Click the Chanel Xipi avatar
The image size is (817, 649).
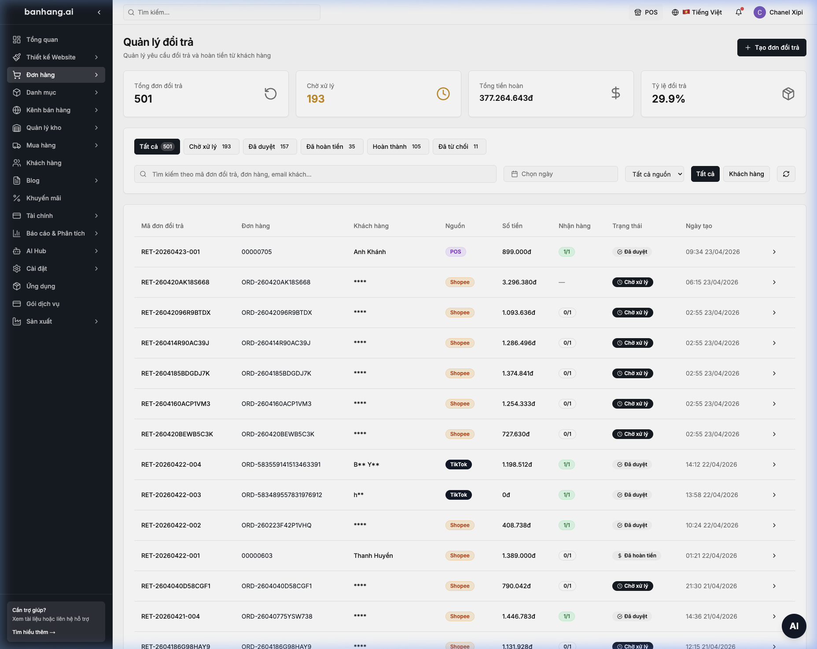pyautogui.click(x=759, y=12)
